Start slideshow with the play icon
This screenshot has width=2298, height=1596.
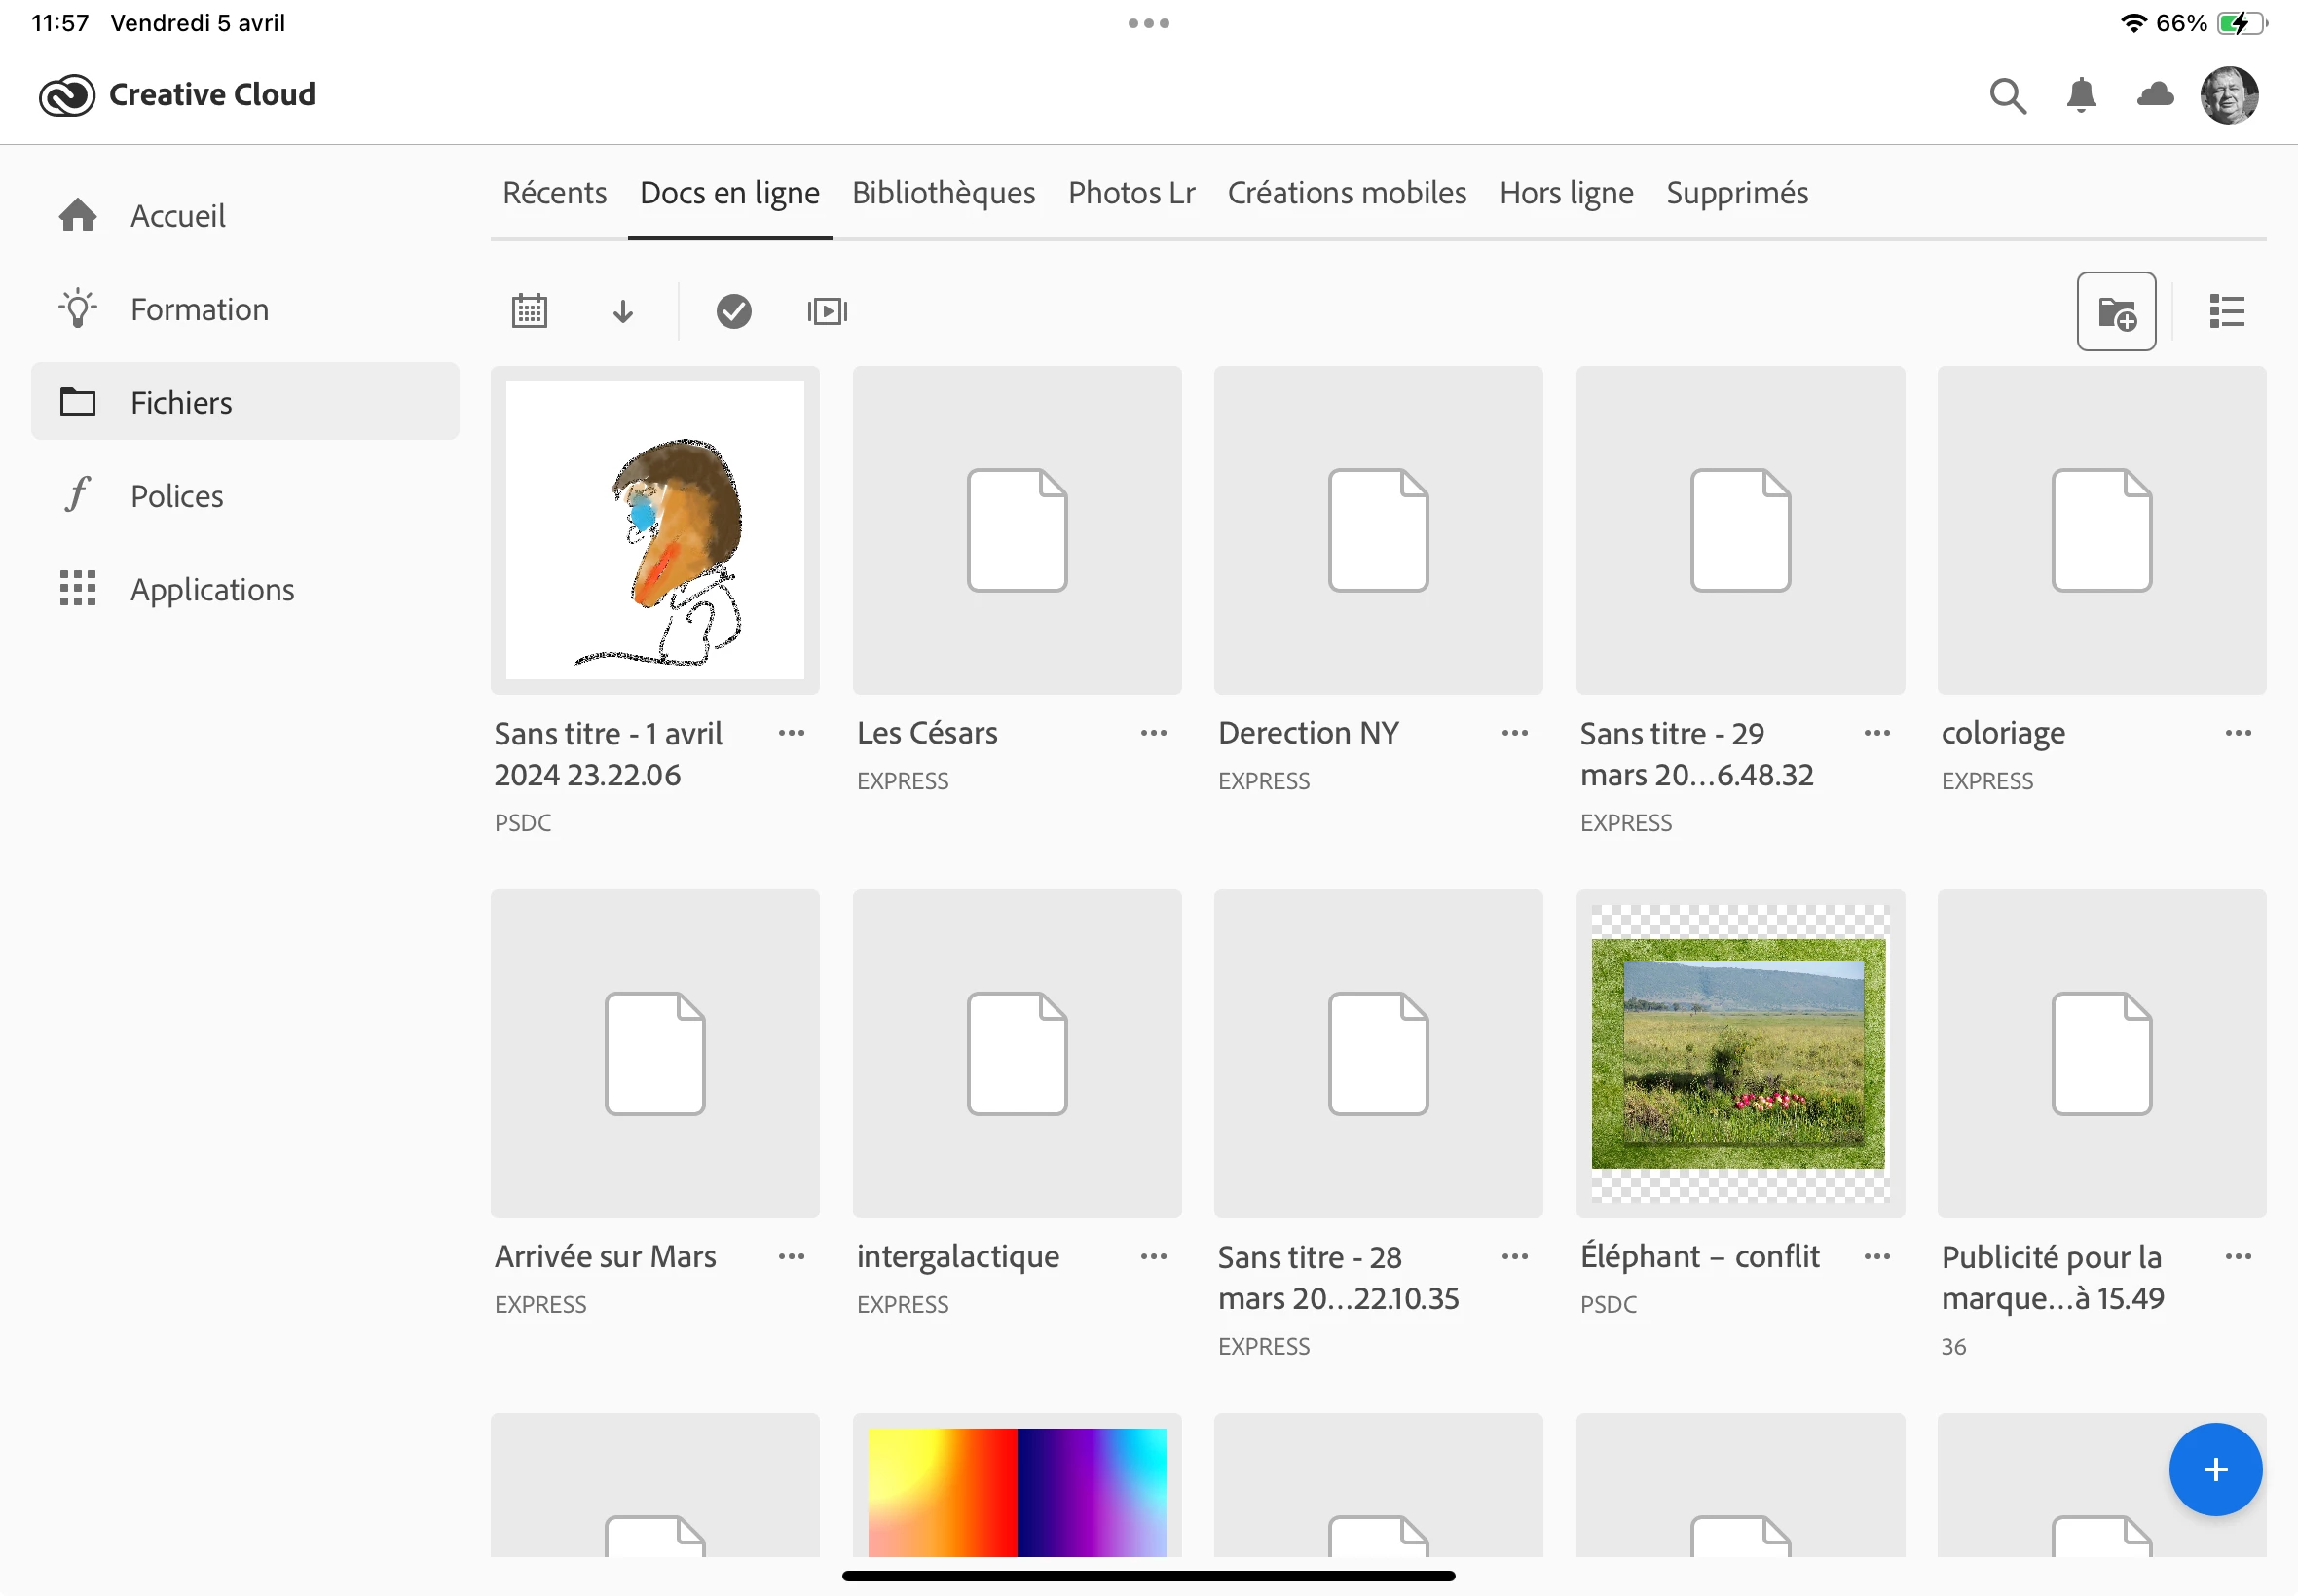827,312
